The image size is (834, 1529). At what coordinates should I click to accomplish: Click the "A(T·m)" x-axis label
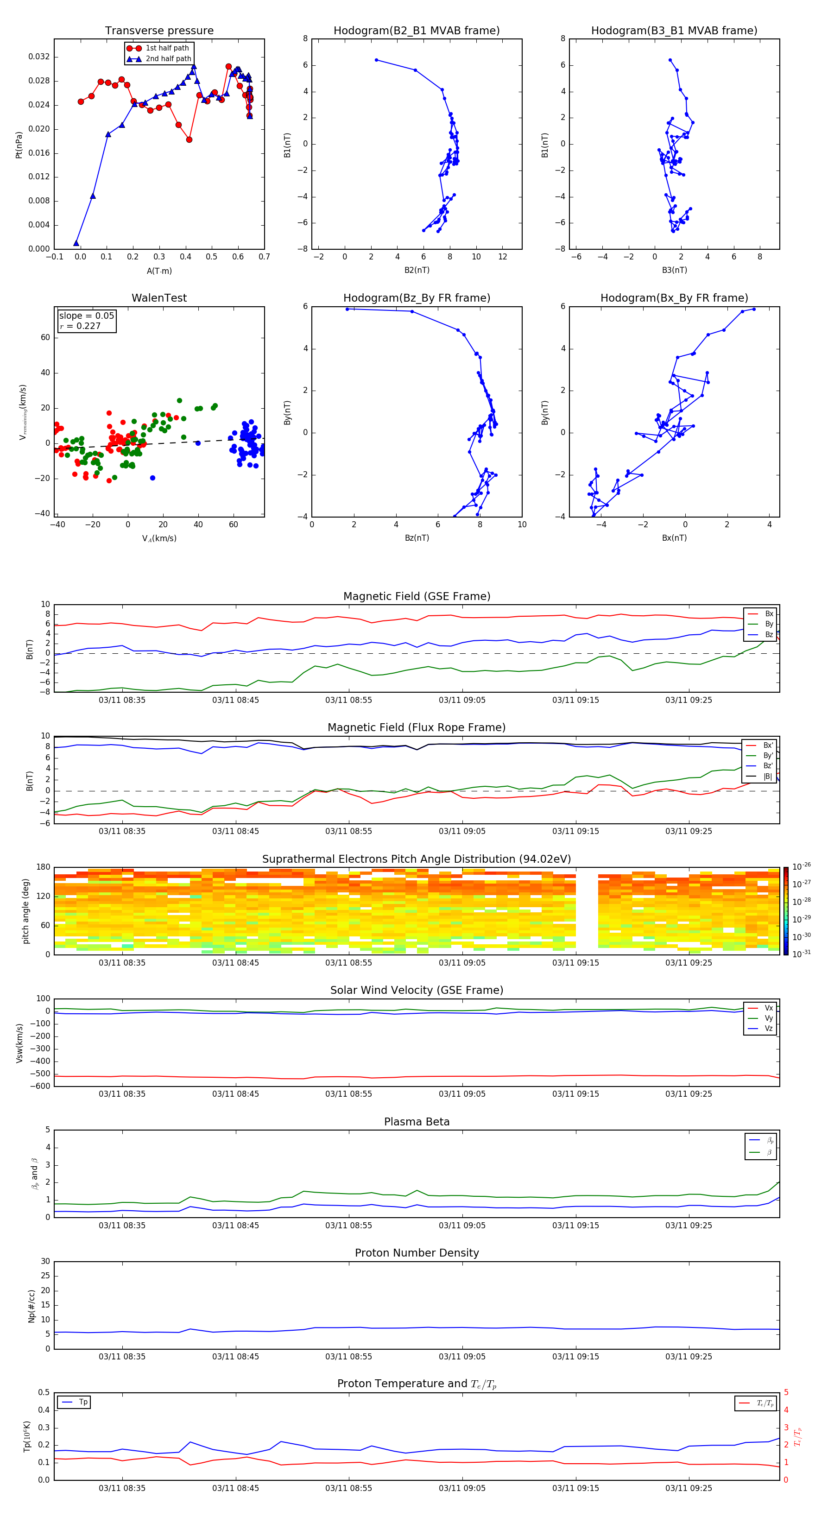click(159, 271)
